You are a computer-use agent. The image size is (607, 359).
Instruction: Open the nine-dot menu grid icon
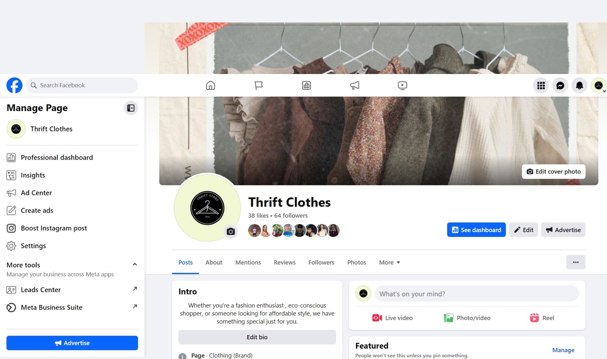(x=541, y=85)
